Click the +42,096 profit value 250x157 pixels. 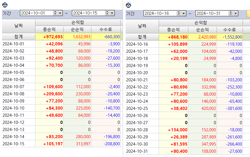54,44
